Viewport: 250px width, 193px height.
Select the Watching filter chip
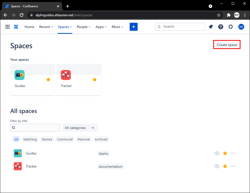[x=30, y=139]
